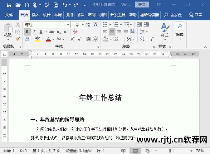Save the document with the floppy icon
Image resolution: width=210 pixels, height=154 pixels.
pyautogui.click(x=9, y=5)
